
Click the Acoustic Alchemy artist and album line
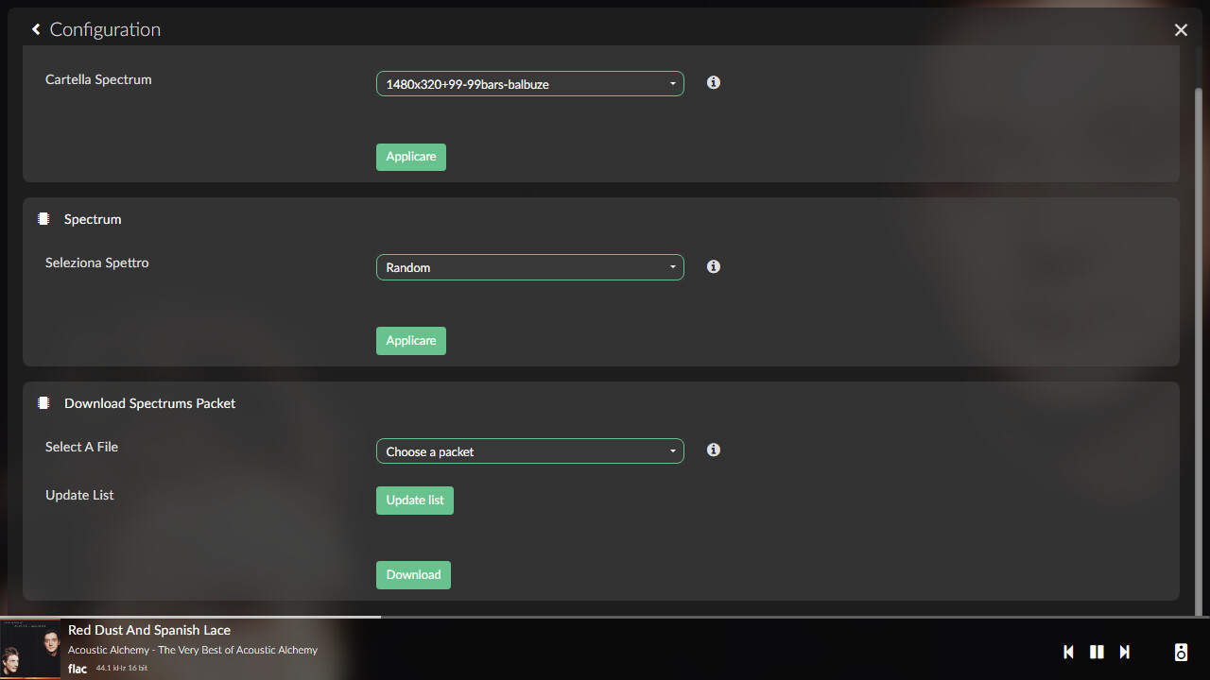pyautogui.click(x=193, y=650)
